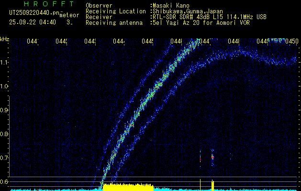Viewport: 301px width, 191px height.
Task: Click the wide yellow signal-level block
Action: [x=128, y=187]
